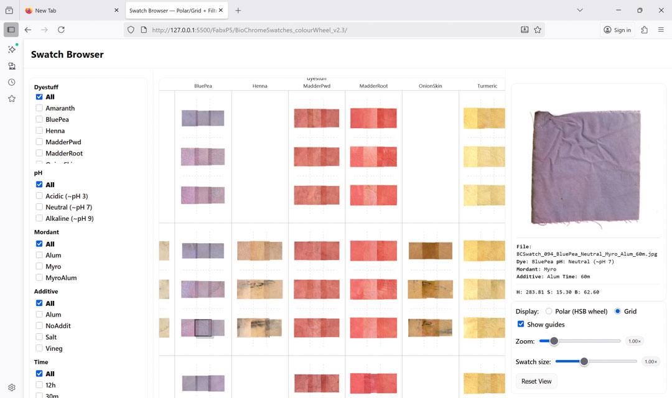
Task: Open the list all tabs dropdown arrow
Action: click(580, 11)
